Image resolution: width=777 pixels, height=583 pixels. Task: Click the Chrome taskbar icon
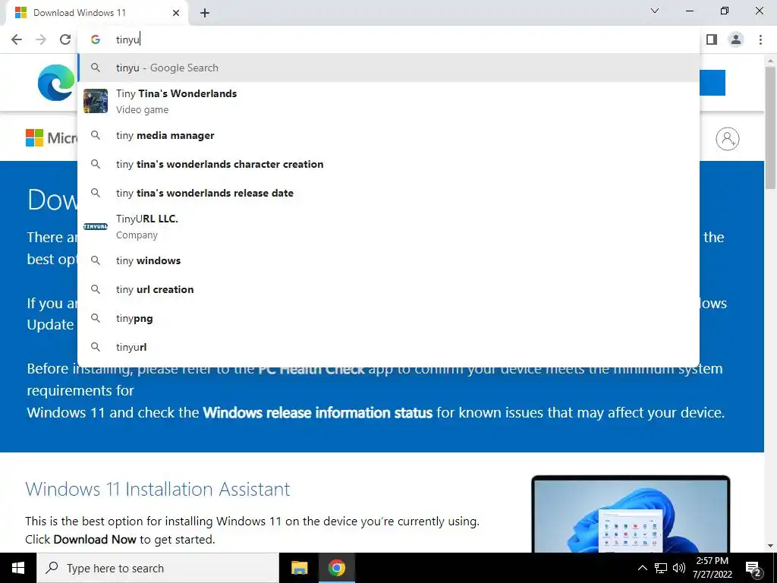pos(336,568)
